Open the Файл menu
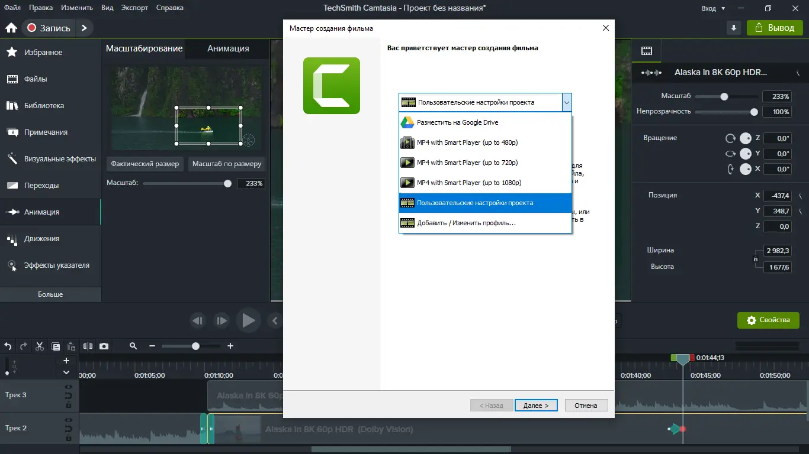The height and width of the screenshot is (454, 809). tap(12, 8)
